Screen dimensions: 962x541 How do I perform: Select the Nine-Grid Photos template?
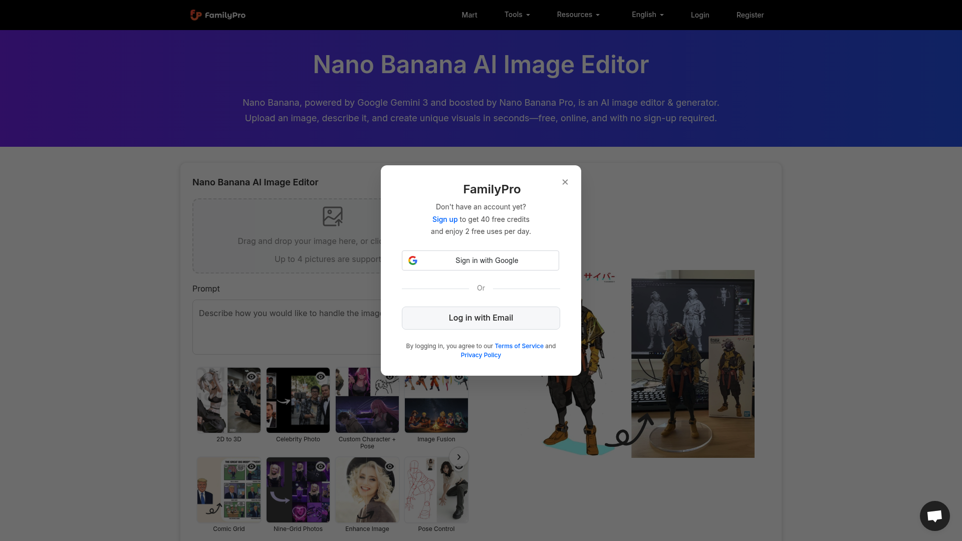pyautogui.click(x=298, y=490)
